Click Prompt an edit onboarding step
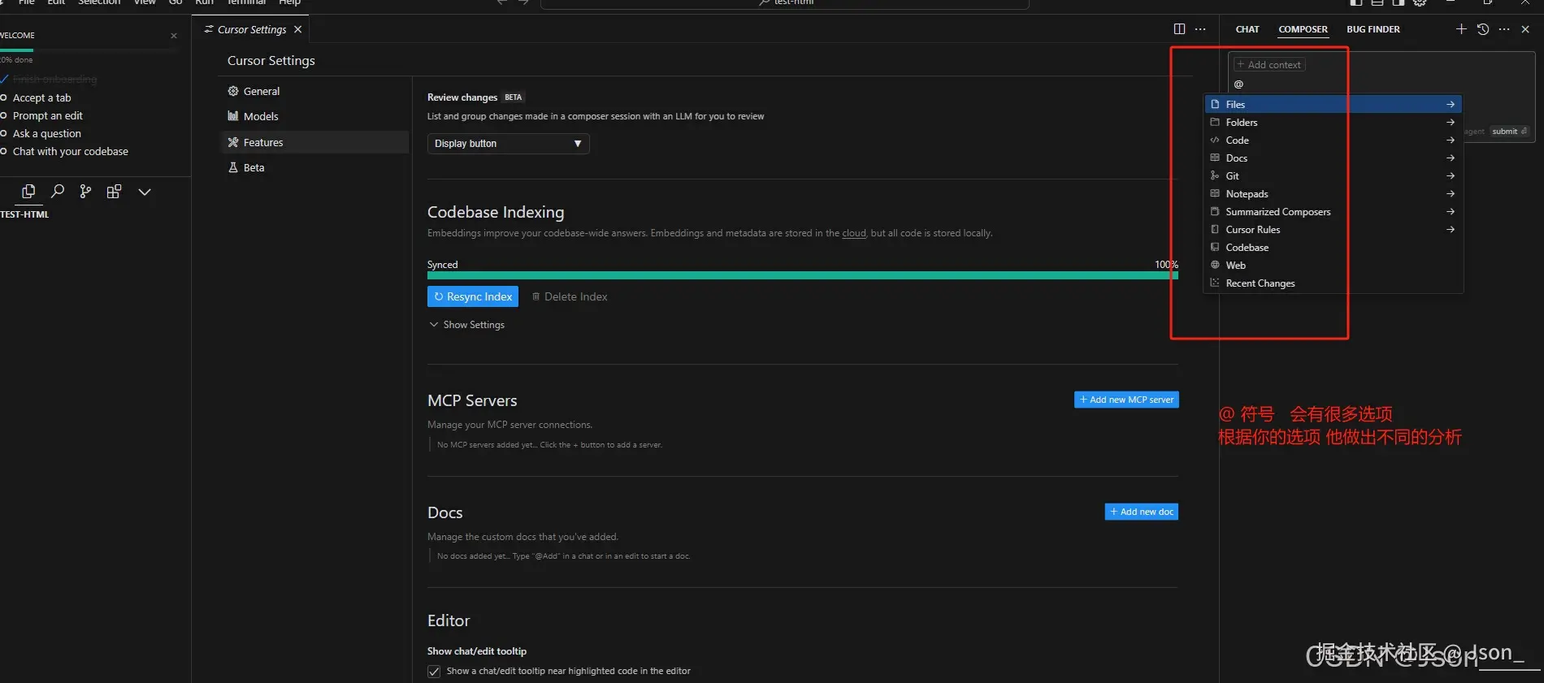Screen dimensions: 1544x683 click(47, 115)
